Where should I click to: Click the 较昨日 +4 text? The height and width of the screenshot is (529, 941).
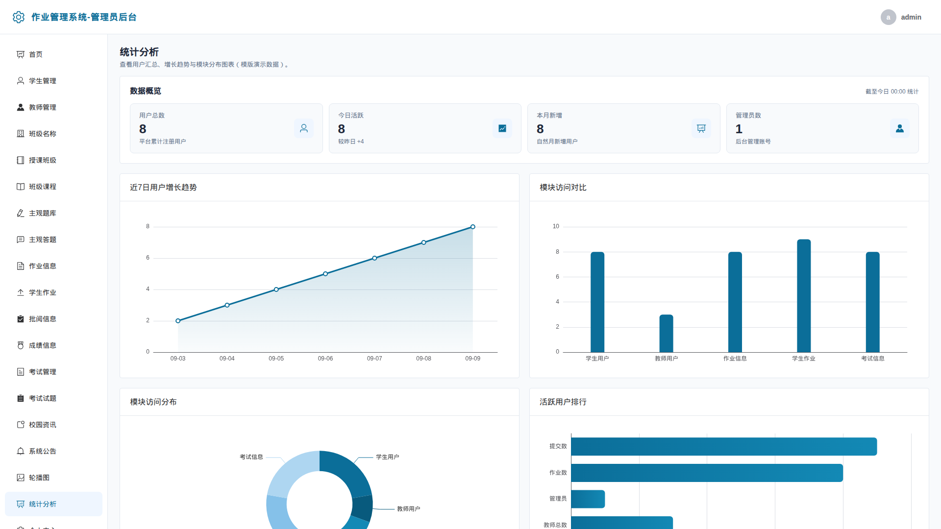pyautogui.click(x=351, y=142)
